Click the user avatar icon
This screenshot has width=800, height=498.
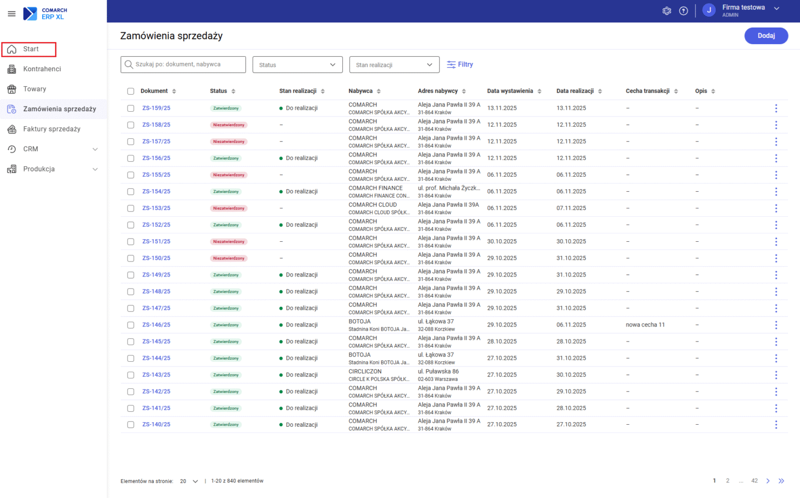[709, 10]
